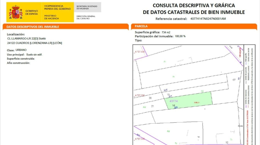Select the 'URBANO' class value
The width and height of the screenshot is (260, 145).
21,50
